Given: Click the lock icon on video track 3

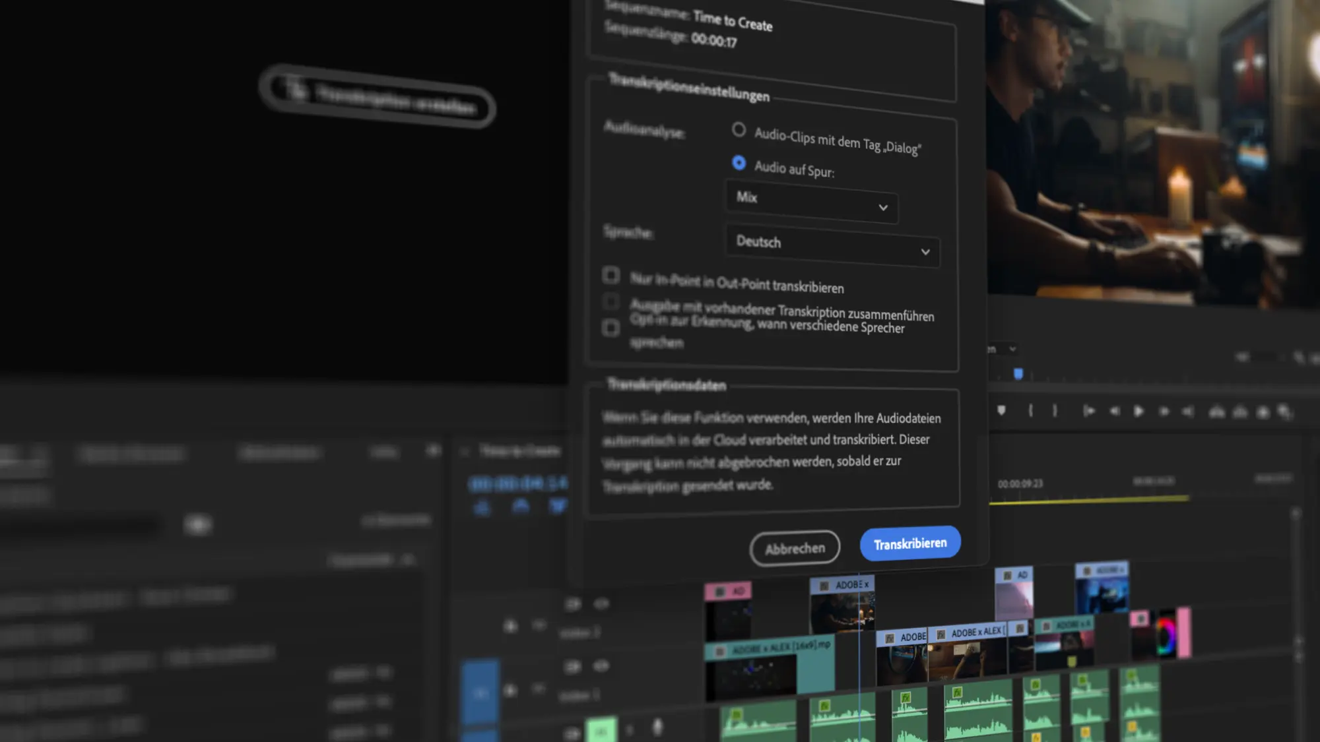Looking at the screenshot, I should point(510,625).
